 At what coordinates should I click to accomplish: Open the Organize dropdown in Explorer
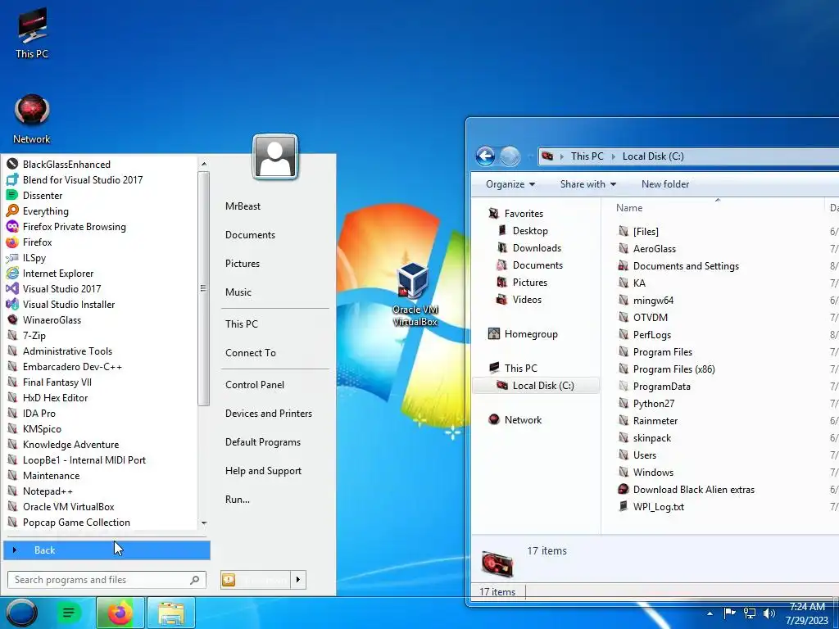tap(510, 184)
